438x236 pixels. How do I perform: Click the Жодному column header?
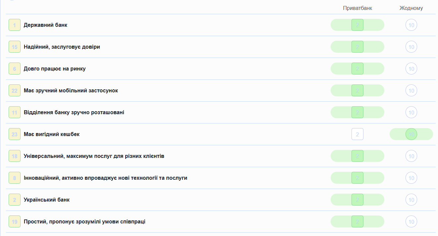pos(411,8)
